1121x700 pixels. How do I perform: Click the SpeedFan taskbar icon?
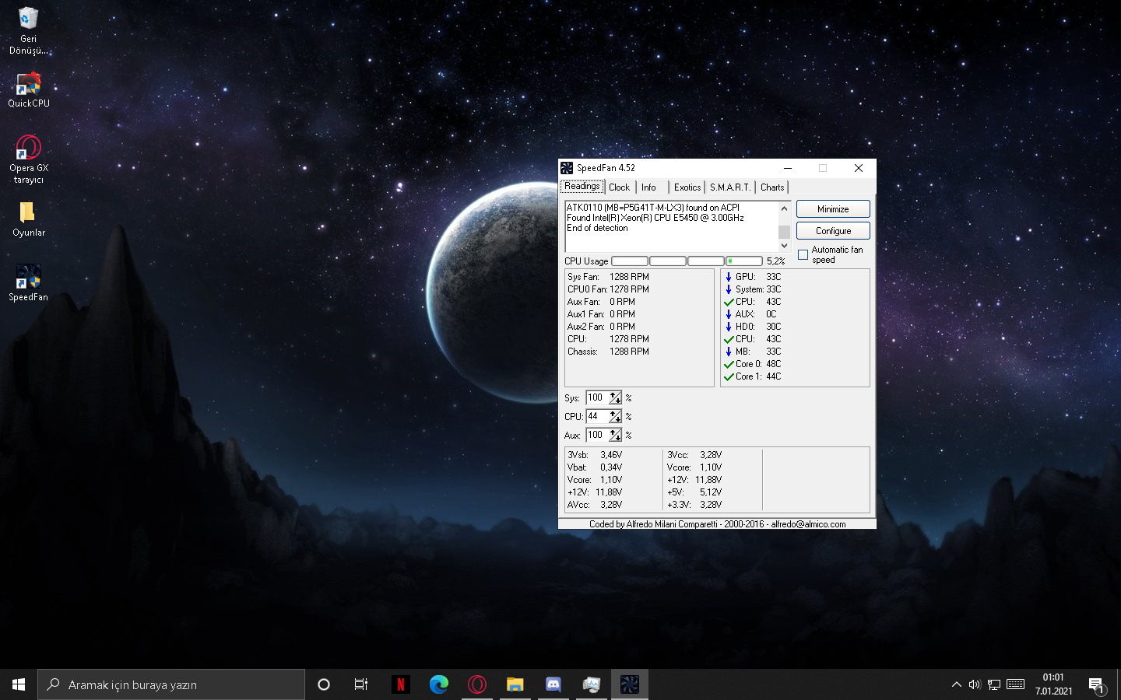629,684
